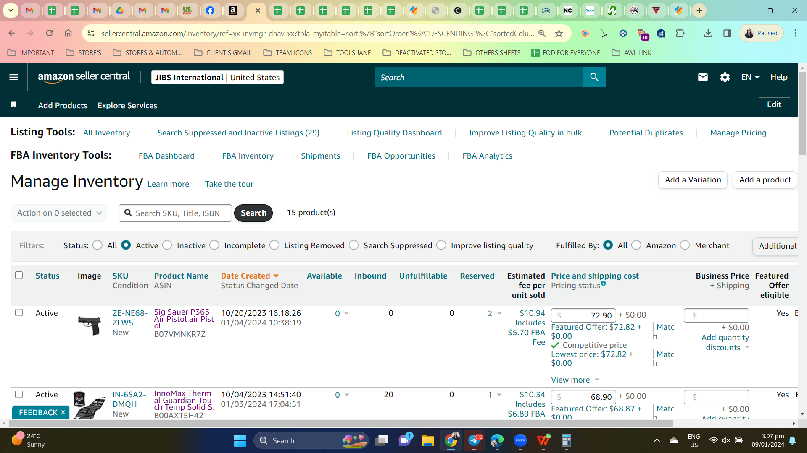Click the price field showing 72.90
The width and height of the screenshot is (807, 453).
(583, 315)
